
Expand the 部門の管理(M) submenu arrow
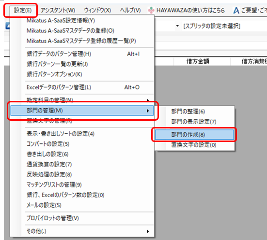pyautogui.click(x=148, y=111)
